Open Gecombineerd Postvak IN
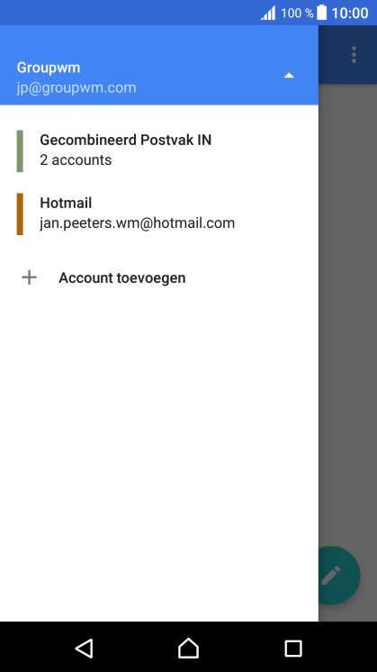377x672 pixels. point(159,150)
